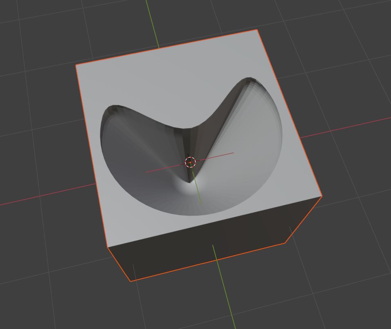Image resolution: width=391 pixels, height=329 pixels.
Task: Click the red axis segment crossing the hollow
Action: [x=217, y=155]
